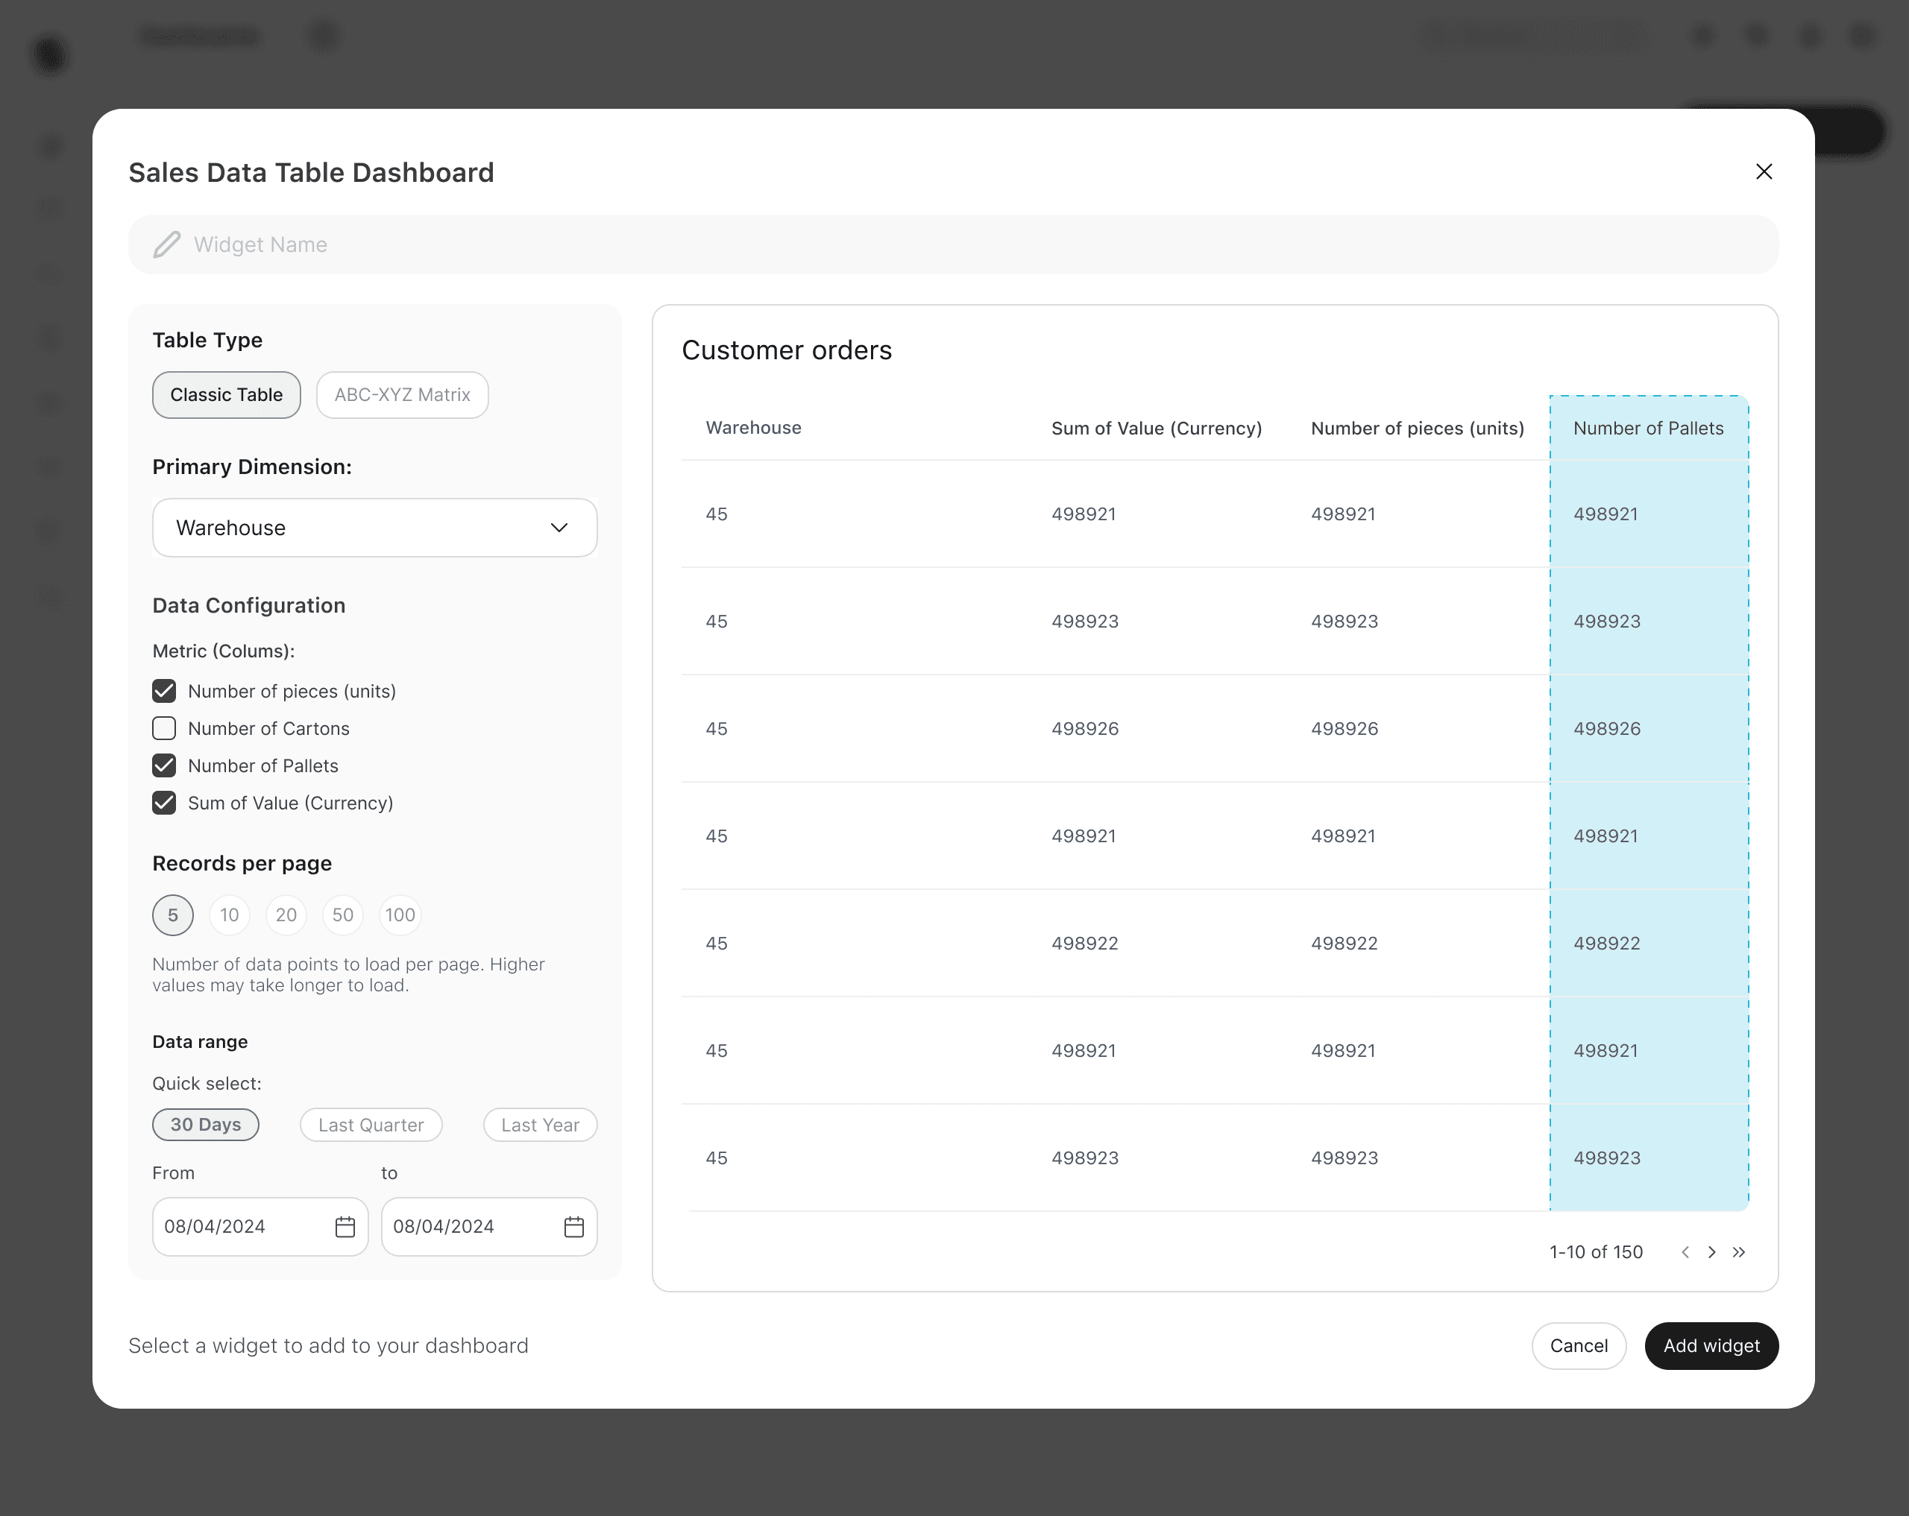Choose Last Quarter quick select range

tap(371, 1125)
